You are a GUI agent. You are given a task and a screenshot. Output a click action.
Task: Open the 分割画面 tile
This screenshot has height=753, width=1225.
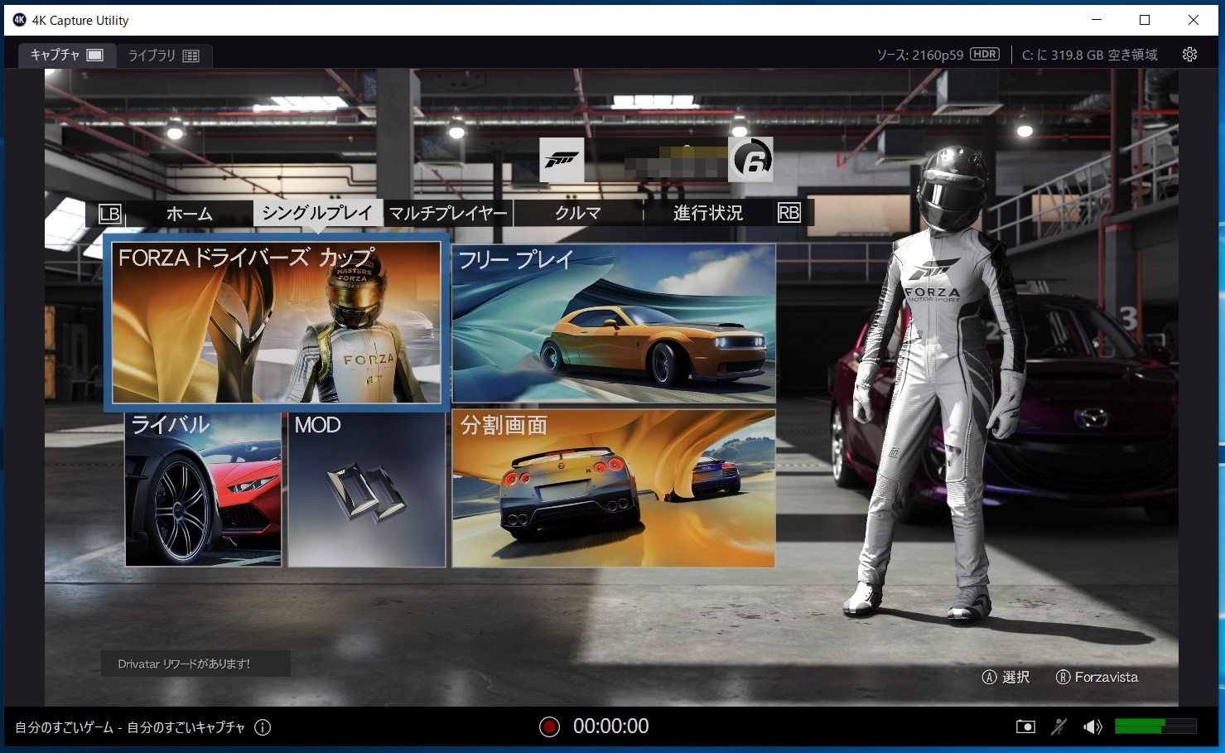[x=614, y=489]
